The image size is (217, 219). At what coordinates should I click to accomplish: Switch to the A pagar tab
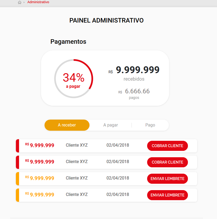tap(111, 125)
